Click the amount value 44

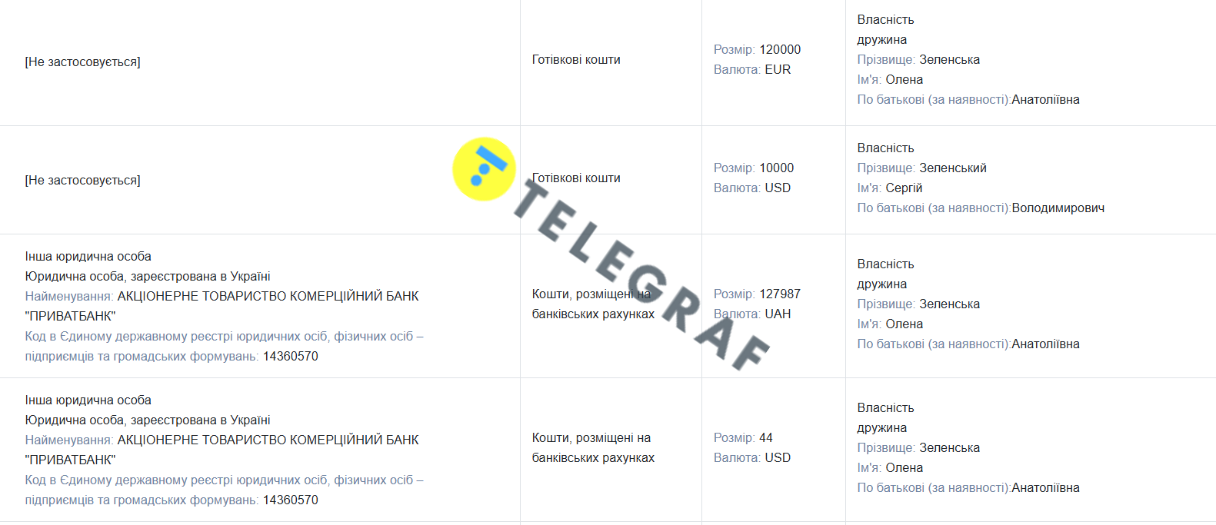click(x=765, y=437)
